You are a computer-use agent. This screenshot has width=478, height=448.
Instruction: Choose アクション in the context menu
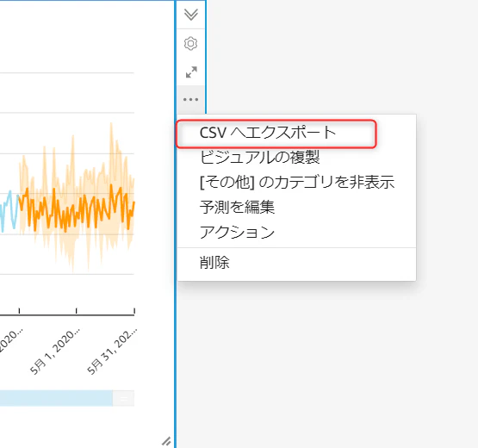pos(237,232)
